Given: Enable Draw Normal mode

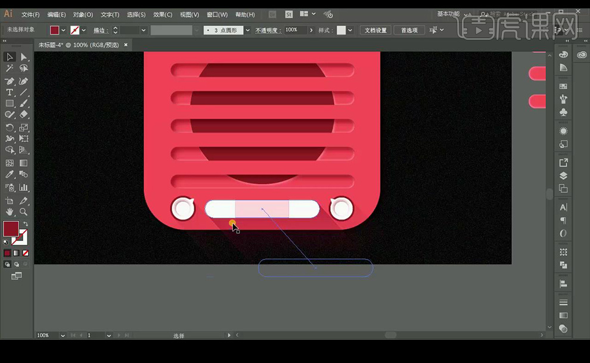Looking at the screenshot, I should [7, 264].
